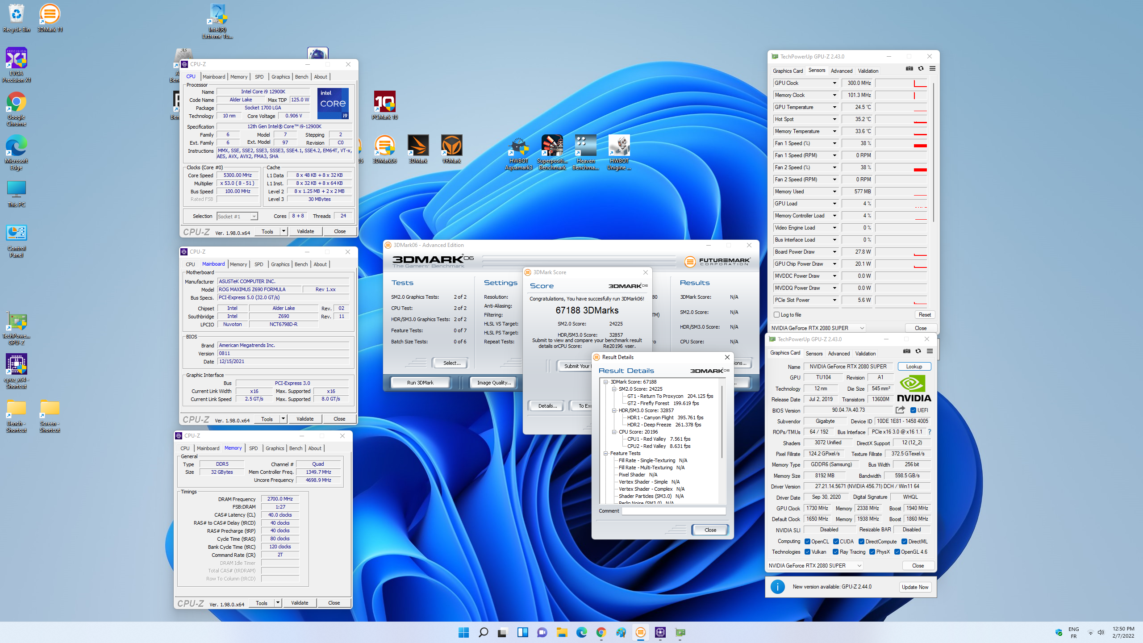Open the Intel Extreme Tuning desktop icon
Viewport: 1143px width, 643px height.
click(217, 21)
